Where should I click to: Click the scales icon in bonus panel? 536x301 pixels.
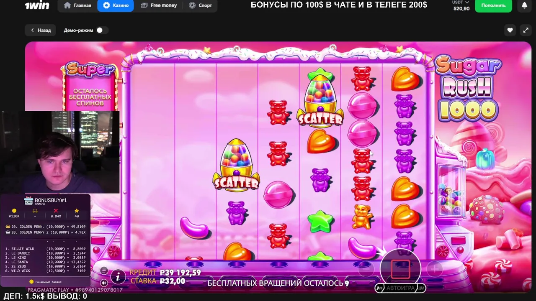[35, 211]
